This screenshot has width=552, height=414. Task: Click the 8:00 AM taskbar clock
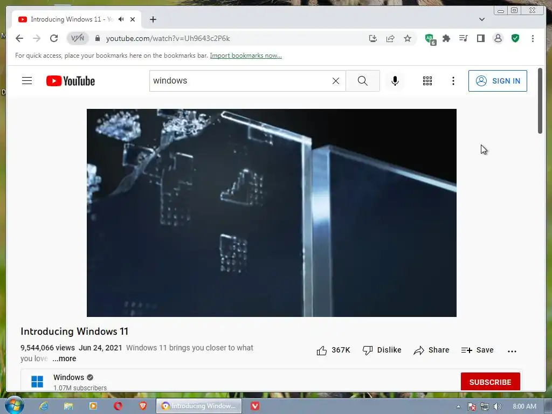tap(525, 406)
